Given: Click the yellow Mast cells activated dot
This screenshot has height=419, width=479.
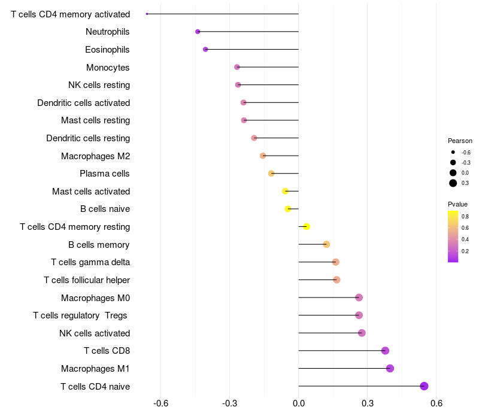Looking at the screenshot, I should pyautogui.click(x=285, y=191).
